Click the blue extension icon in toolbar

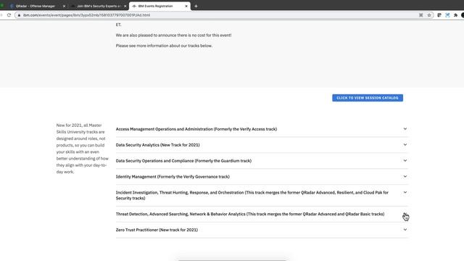point(447,15)
